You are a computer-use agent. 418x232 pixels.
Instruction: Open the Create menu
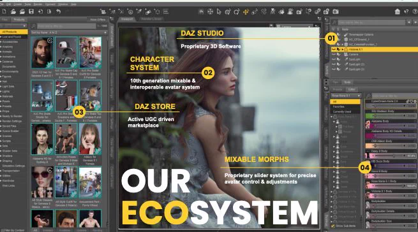coord(18,4)
